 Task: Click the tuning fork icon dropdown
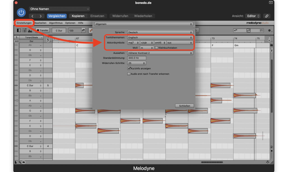(x=17, y=38)
